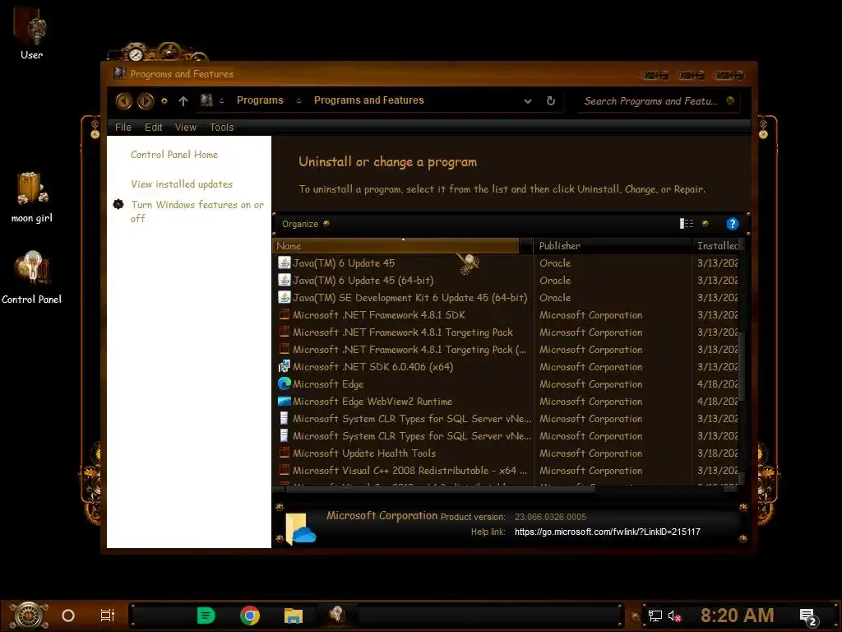
Task: Expand the dropdown arrow after Programs breadcrumb
Action: tap(298, 100)
